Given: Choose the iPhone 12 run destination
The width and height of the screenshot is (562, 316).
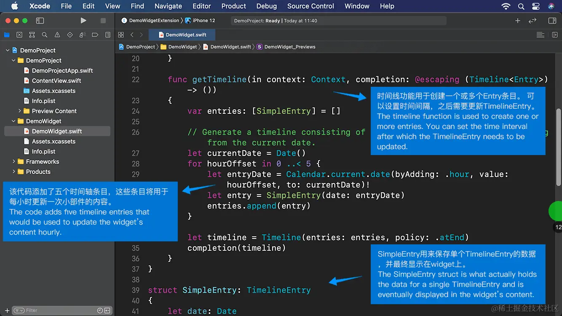Looking at the screenshot, I should [x=200, y=20].
